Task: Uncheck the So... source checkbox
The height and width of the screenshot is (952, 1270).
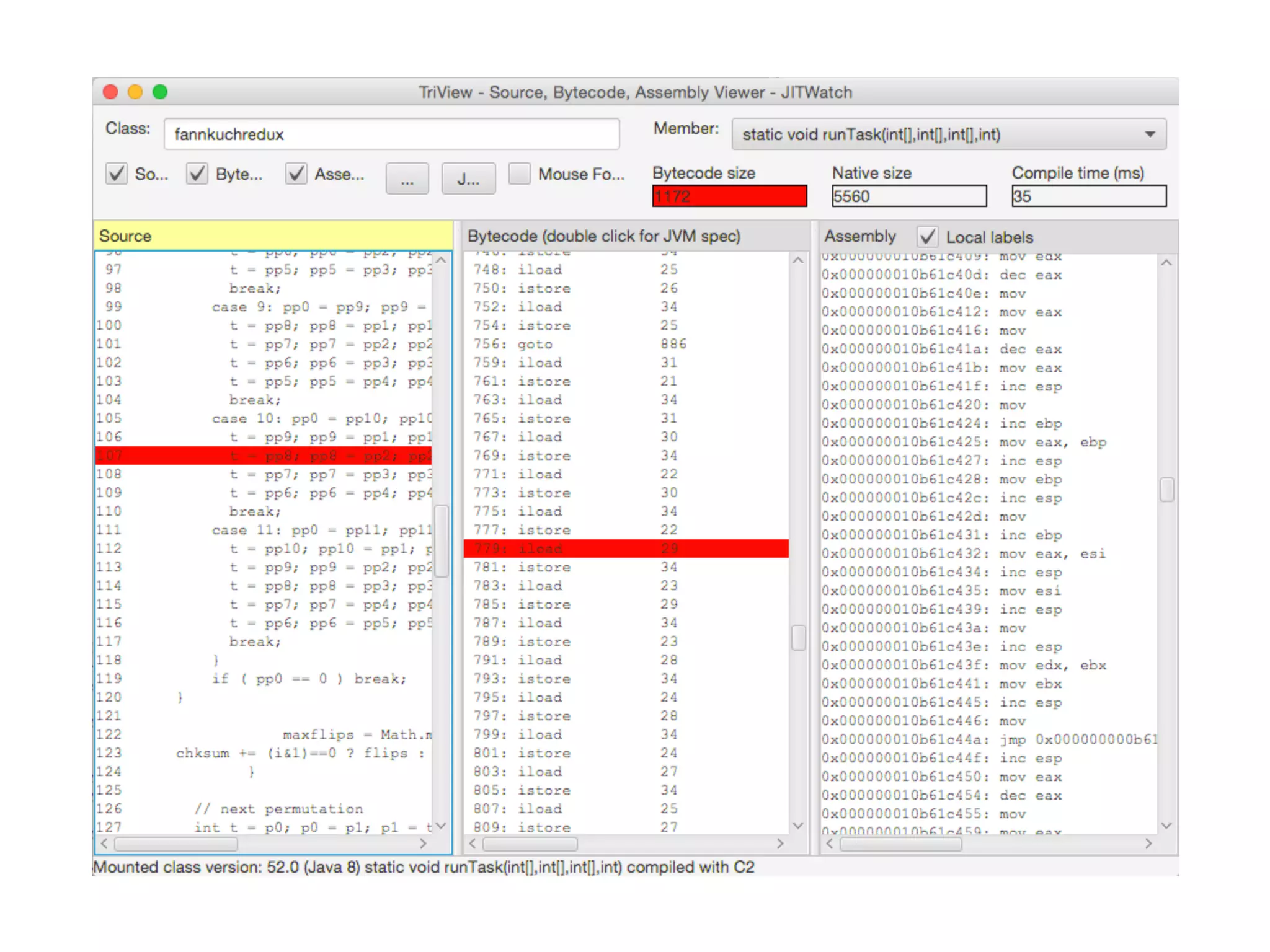Action: [x=117, y=174]
